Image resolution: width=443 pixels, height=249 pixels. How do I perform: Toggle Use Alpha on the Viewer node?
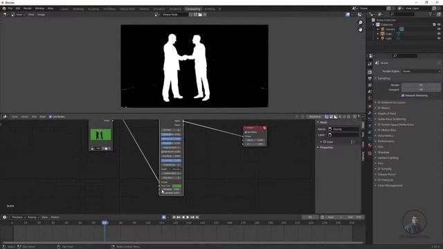coord(246,132)
